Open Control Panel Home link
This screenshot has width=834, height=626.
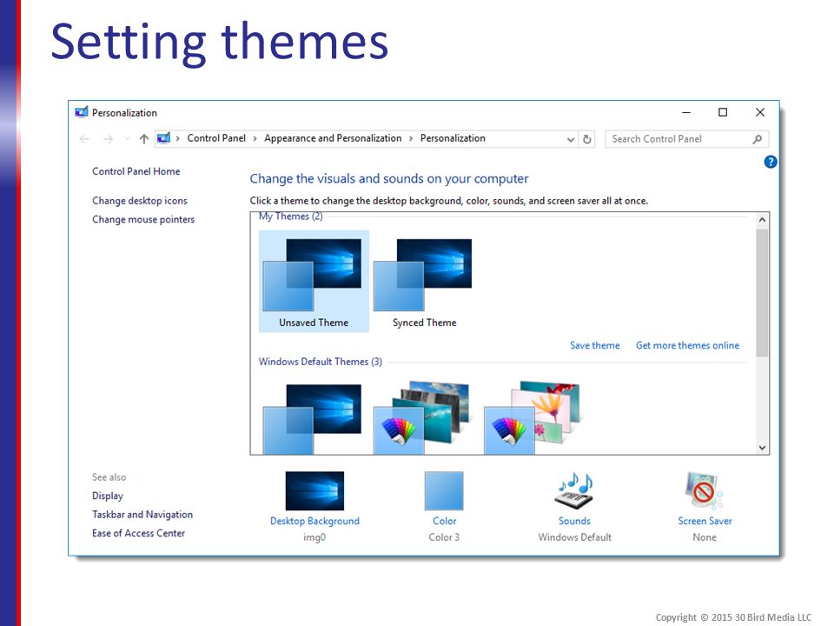136,171
